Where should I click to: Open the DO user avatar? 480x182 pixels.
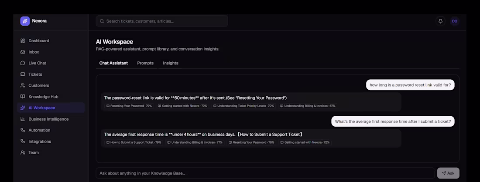click(x=455, y=21)
